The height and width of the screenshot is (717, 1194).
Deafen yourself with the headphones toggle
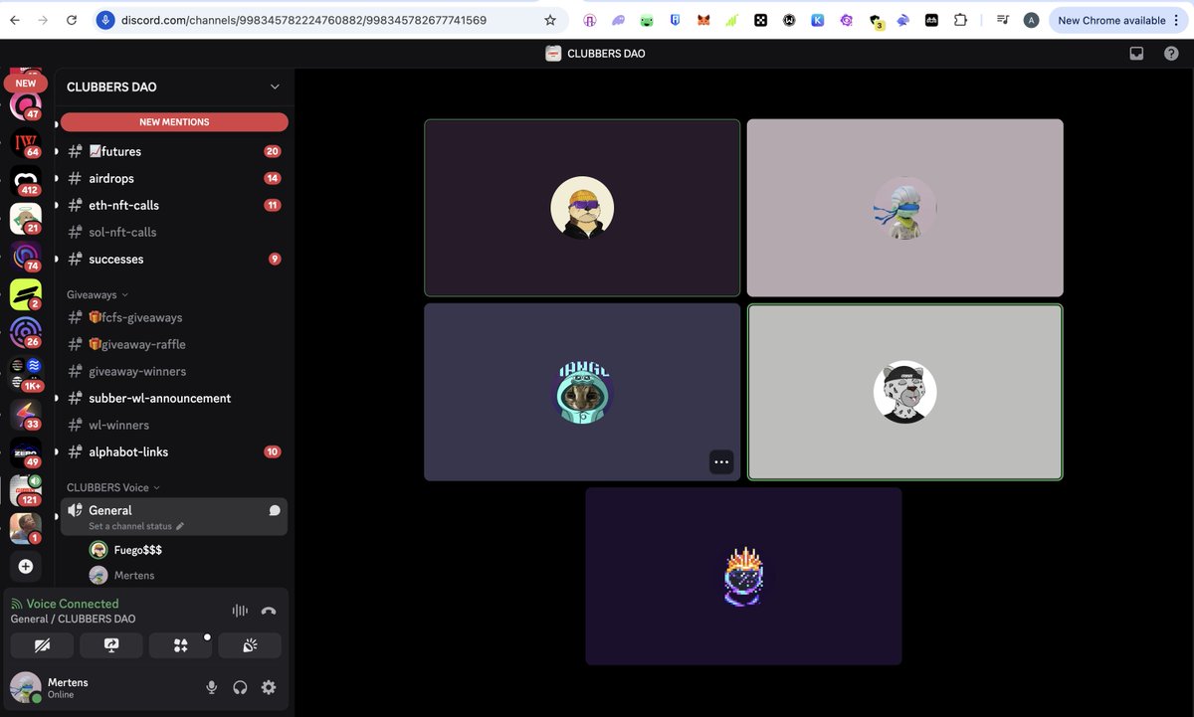click(239, 687)
